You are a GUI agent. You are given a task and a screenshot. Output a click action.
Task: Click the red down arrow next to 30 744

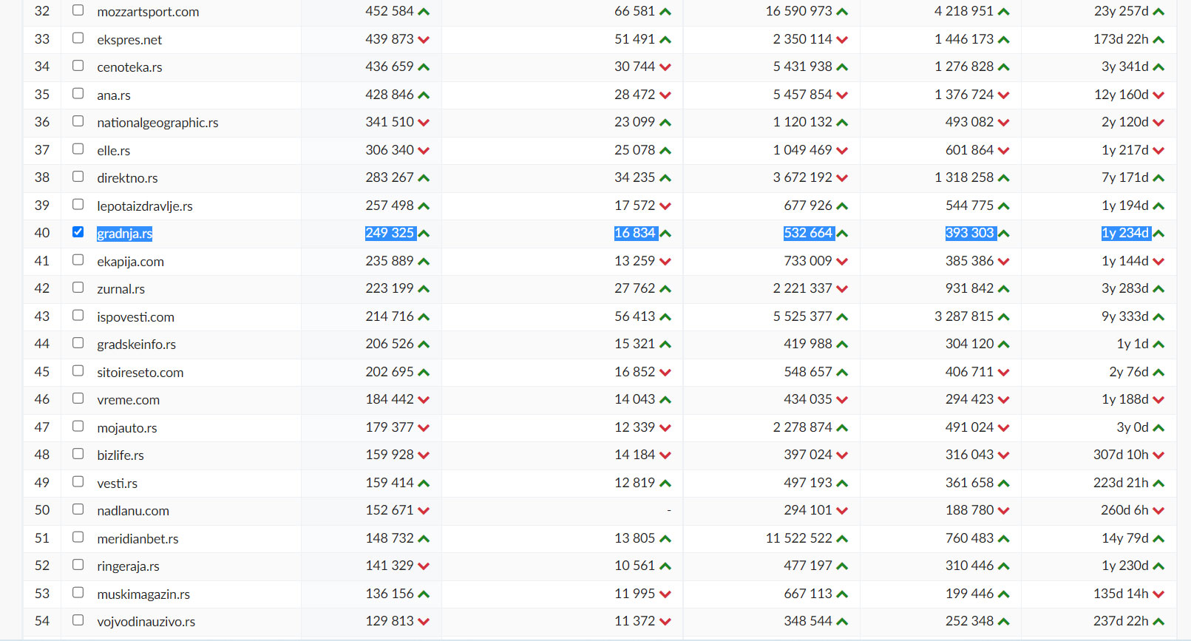pos(665,67)
